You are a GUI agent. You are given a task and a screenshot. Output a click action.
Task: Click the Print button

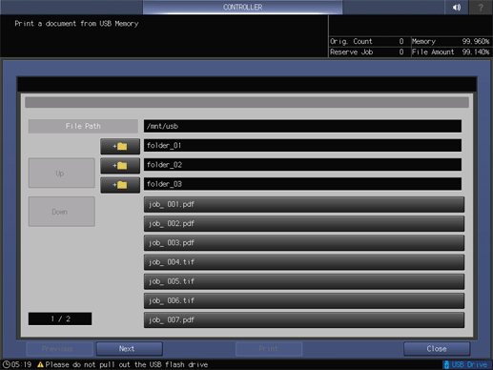coord(269,349)
